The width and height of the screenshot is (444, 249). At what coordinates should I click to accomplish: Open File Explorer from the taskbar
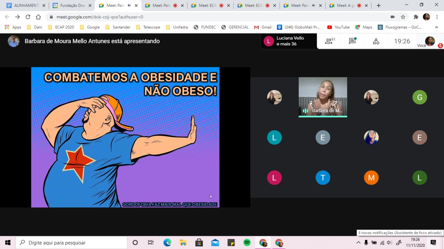pos(183,243)
